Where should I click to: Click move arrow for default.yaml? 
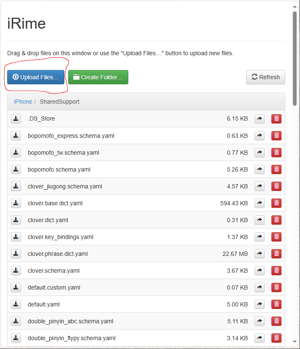(x=260, y=304)
